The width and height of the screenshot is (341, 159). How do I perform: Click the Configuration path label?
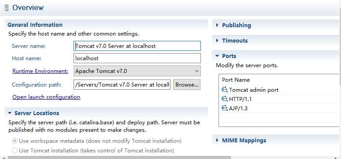[x=37, y=85]
